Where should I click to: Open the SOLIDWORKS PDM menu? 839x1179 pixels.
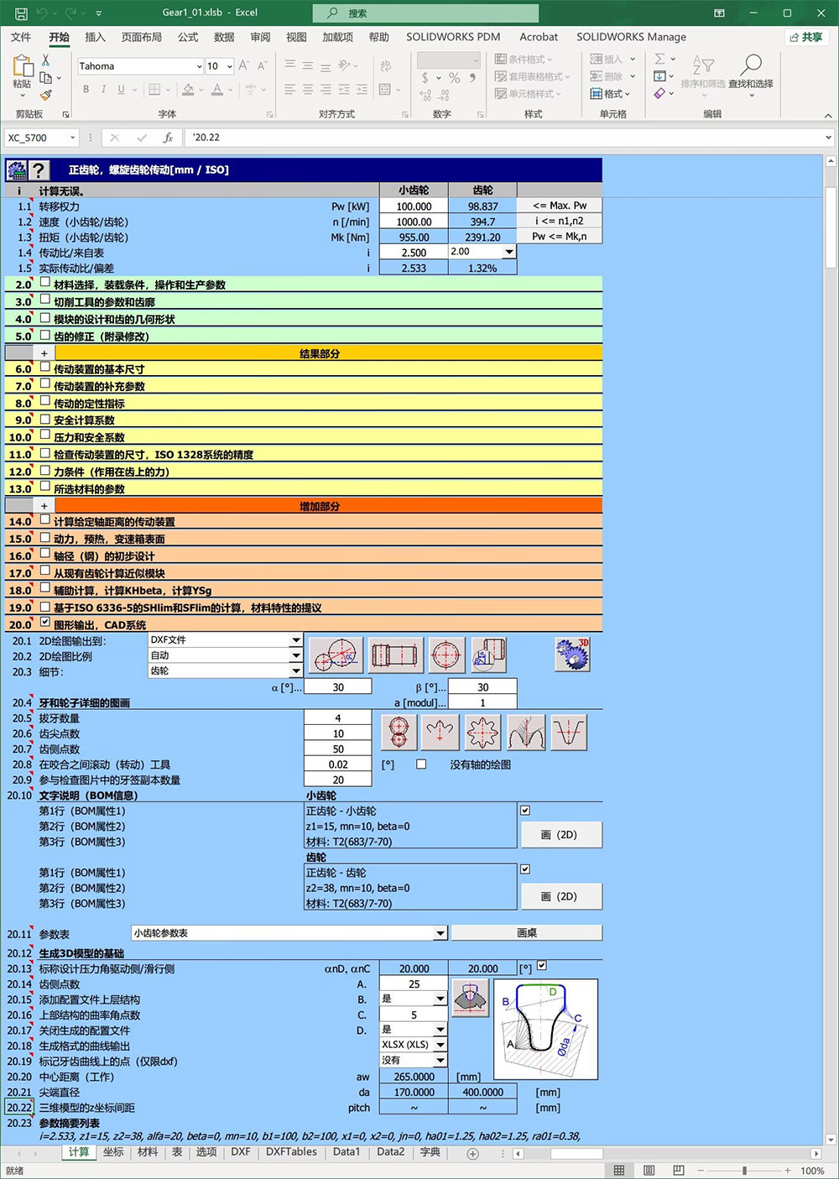click(451, 37)
